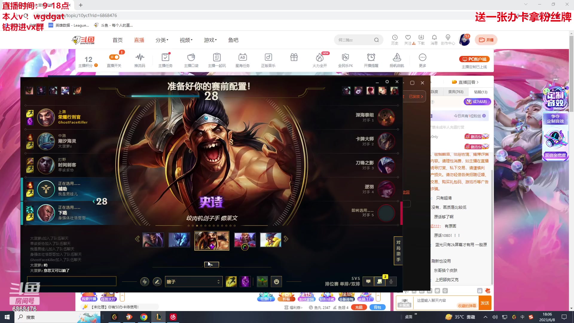This screenshot has height=323, width=574.
Task: Open the client settings gear icon
Action: click(x=387, y=82)
